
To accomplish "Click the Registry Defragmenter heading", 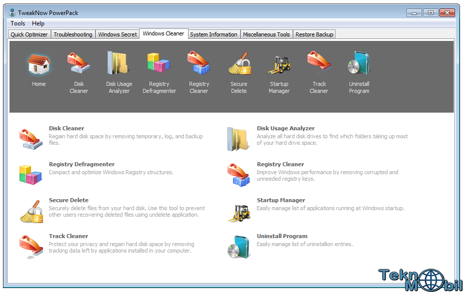I will (82, 164).
